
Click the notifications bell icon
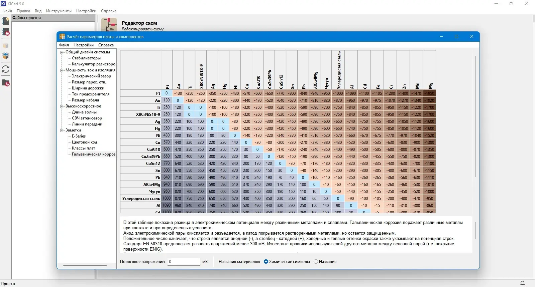pos(523,283)
